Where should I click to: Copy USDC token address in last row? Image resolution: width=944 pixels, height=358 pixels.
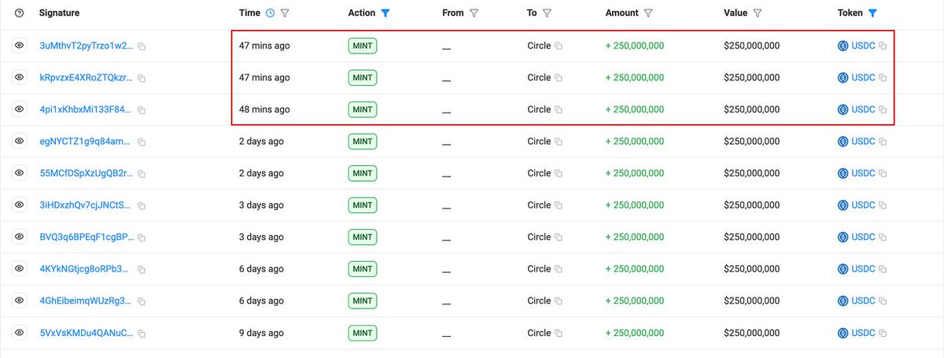point(883,333)
